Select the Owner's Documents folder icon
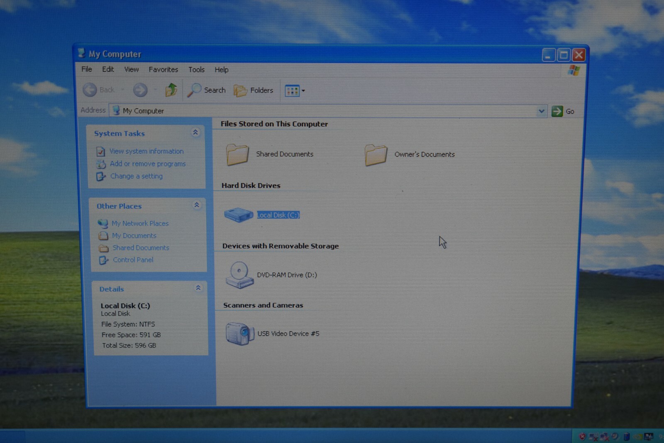664x443 pixels. click(376, 155)
